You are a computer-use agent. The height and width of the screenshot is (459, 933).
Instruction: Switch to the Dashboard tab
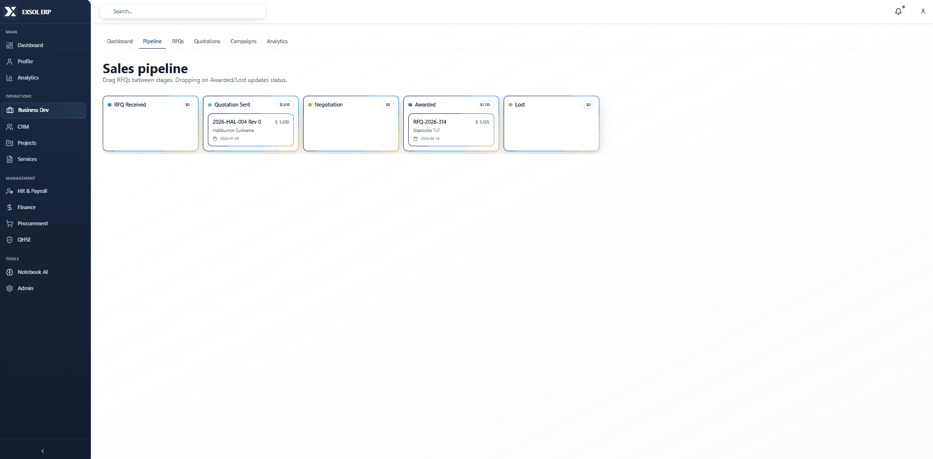tap(120, 41)
